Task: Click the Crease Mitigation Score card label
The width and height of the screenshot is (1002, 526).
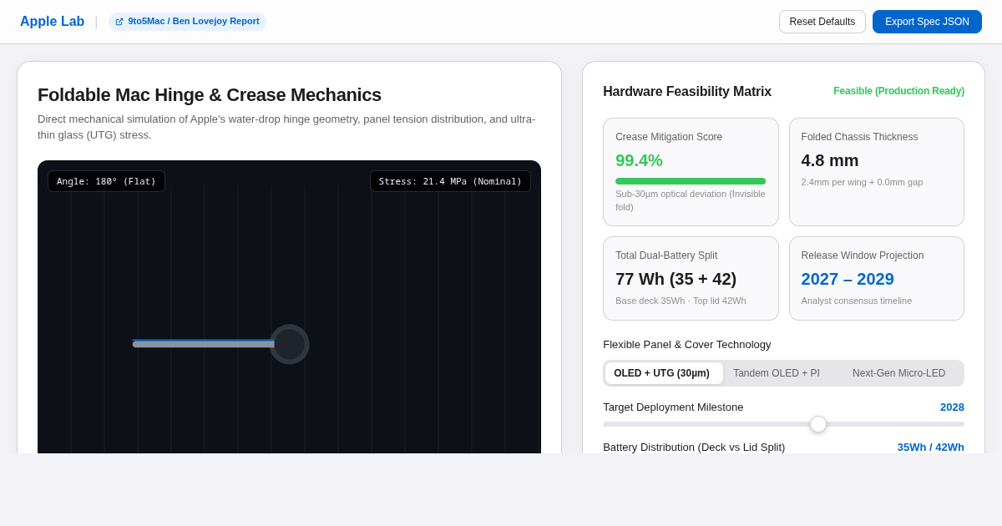Action: [x=669, y=137]
